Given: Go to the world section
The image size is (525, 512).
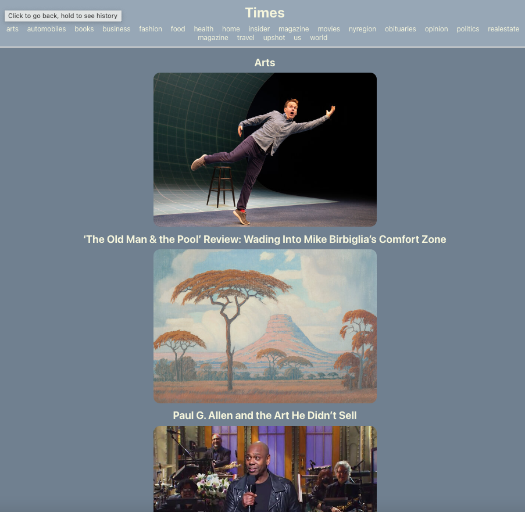Looking at the screenshot, I should pos(319,38).
